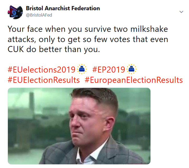189x168 pixels.
Task: Click the word "milkshake" in the tweet
Action: (x=149, y=29)
